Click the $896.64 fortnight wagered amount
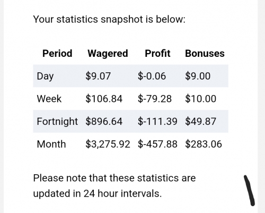This screenshot has width=265, height=213. click(104, 121)
